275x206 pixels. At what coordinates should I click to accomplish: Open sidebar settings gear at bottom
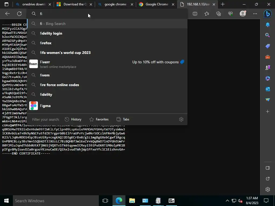pyautogui.click(x=268, y=189)
